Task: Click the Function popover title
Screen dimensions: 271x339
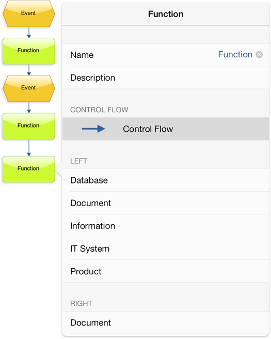Action: (x=166, y=14)
